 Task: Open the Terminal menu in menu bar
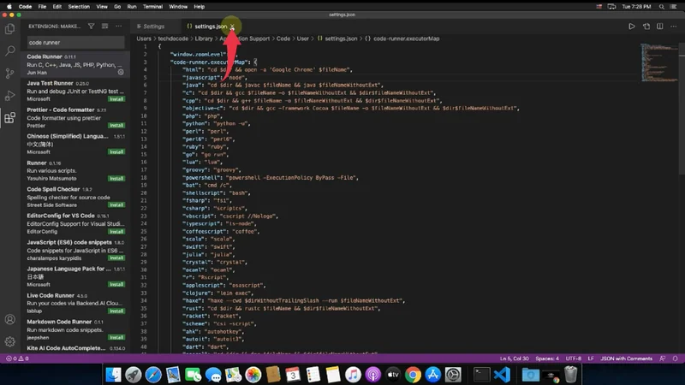coord(152,5)
